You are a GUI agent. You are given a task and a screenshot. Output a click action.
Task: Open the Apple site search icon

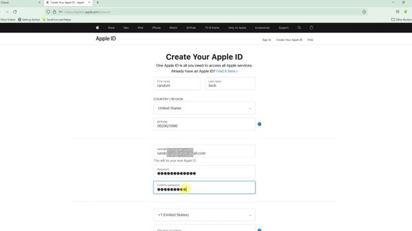[x=299, y=28]
